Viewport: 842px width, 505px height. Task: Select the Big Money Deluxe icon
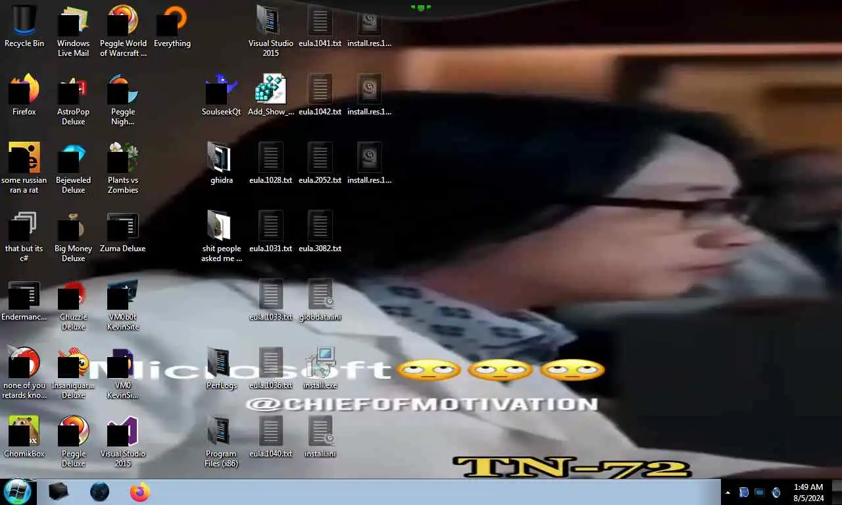(x=73, y=236)
